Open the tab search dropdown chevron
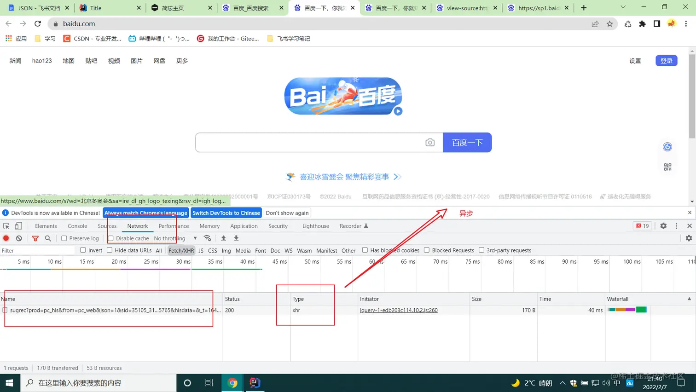This screenshot has width=696, height=392. 623,7
